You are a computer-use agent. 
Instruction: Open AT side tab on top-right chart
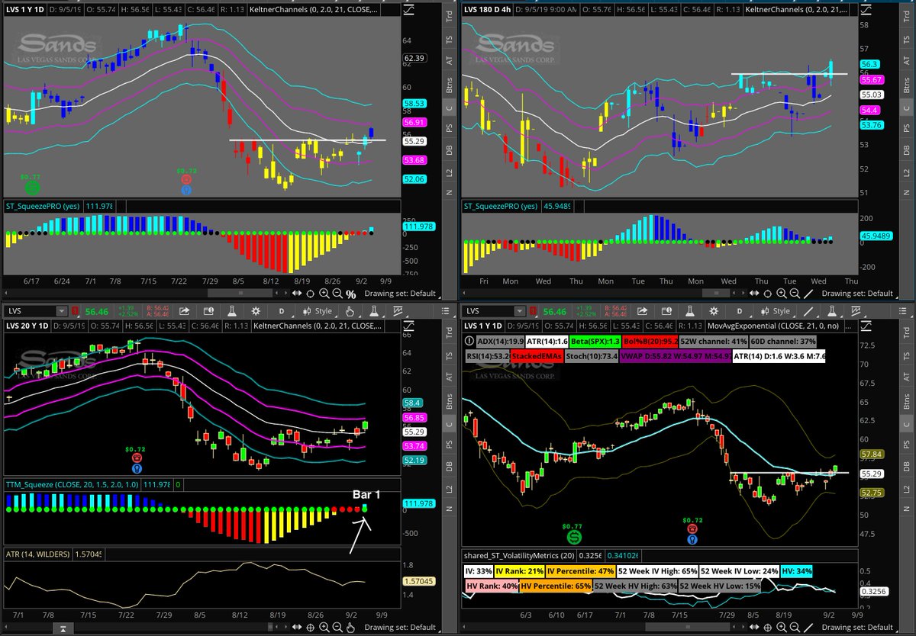tap(908, 59)
